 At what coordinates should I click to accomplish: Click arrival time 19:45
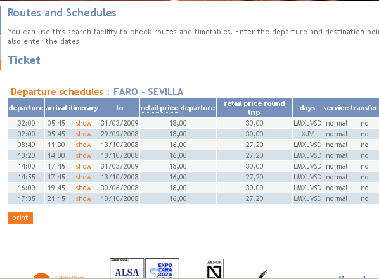click(56, 188)
